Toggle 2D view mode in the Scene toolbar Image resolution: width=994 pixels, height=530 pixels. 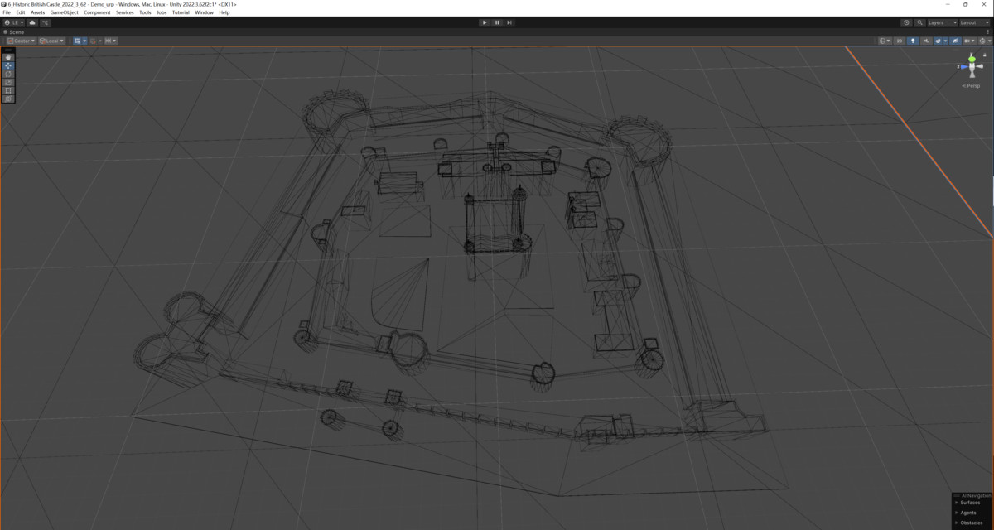click(x=900, y=41)
